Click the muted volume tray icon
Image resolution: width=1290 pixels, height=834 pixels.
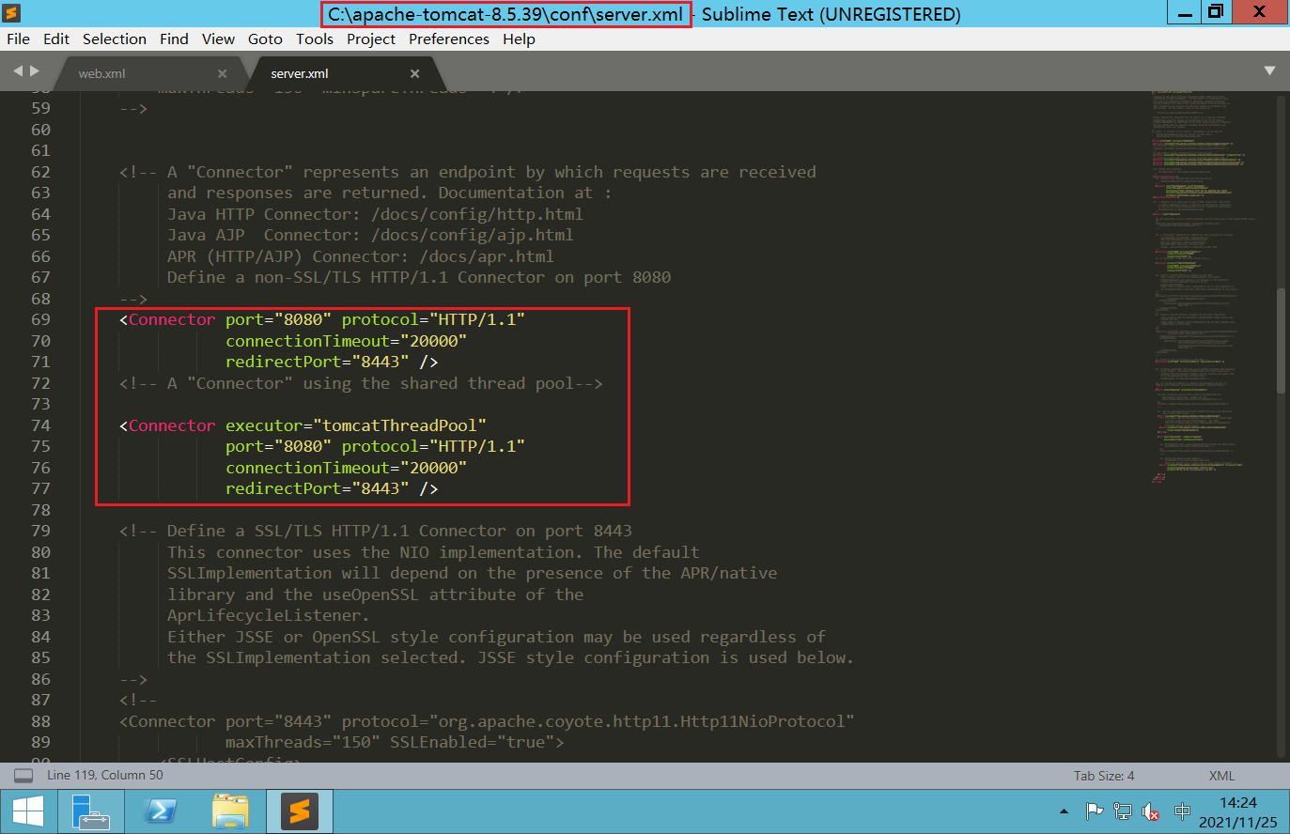[1151, 811]
